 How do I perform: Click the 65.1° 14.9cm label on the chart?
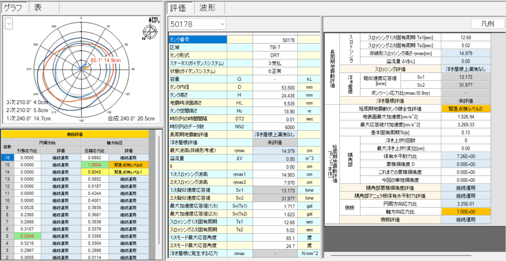(x=105, y=60)
